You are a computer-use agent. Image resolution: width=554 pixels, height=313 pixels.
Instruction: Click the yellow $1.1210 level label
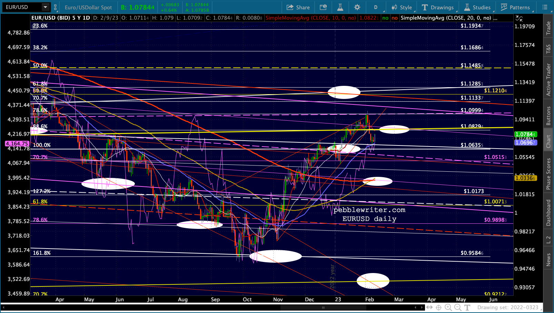(x=495, y=91)
